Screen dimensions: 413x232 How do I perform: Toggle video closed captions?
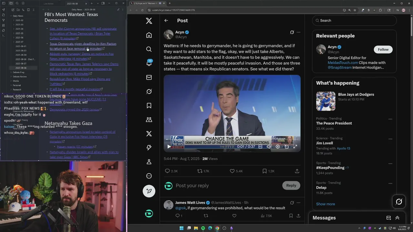pos(260,147)
